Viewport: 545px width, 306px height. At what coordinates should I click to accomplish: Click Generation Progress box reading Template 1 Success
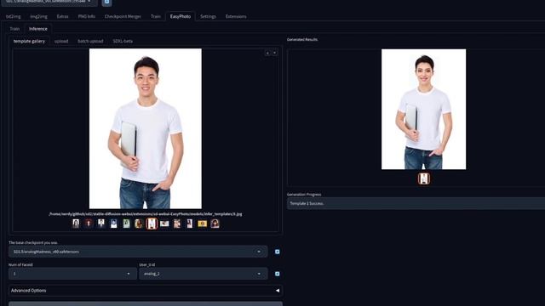(416, 203)
